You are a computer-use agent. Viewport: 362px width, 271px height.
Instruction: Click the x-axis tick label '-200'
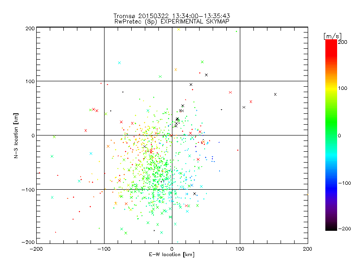37,249
